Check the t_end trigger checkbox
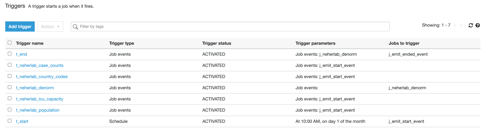The image size is (487, 134). pyautogui.click(x=10, y=54)
